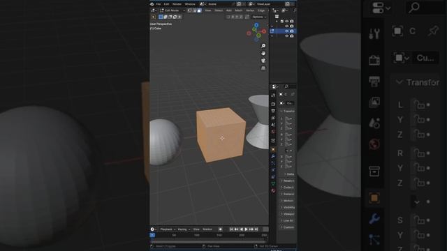Lock the Location X transform
The image size is (447, 251).
[x=287, y=119]
